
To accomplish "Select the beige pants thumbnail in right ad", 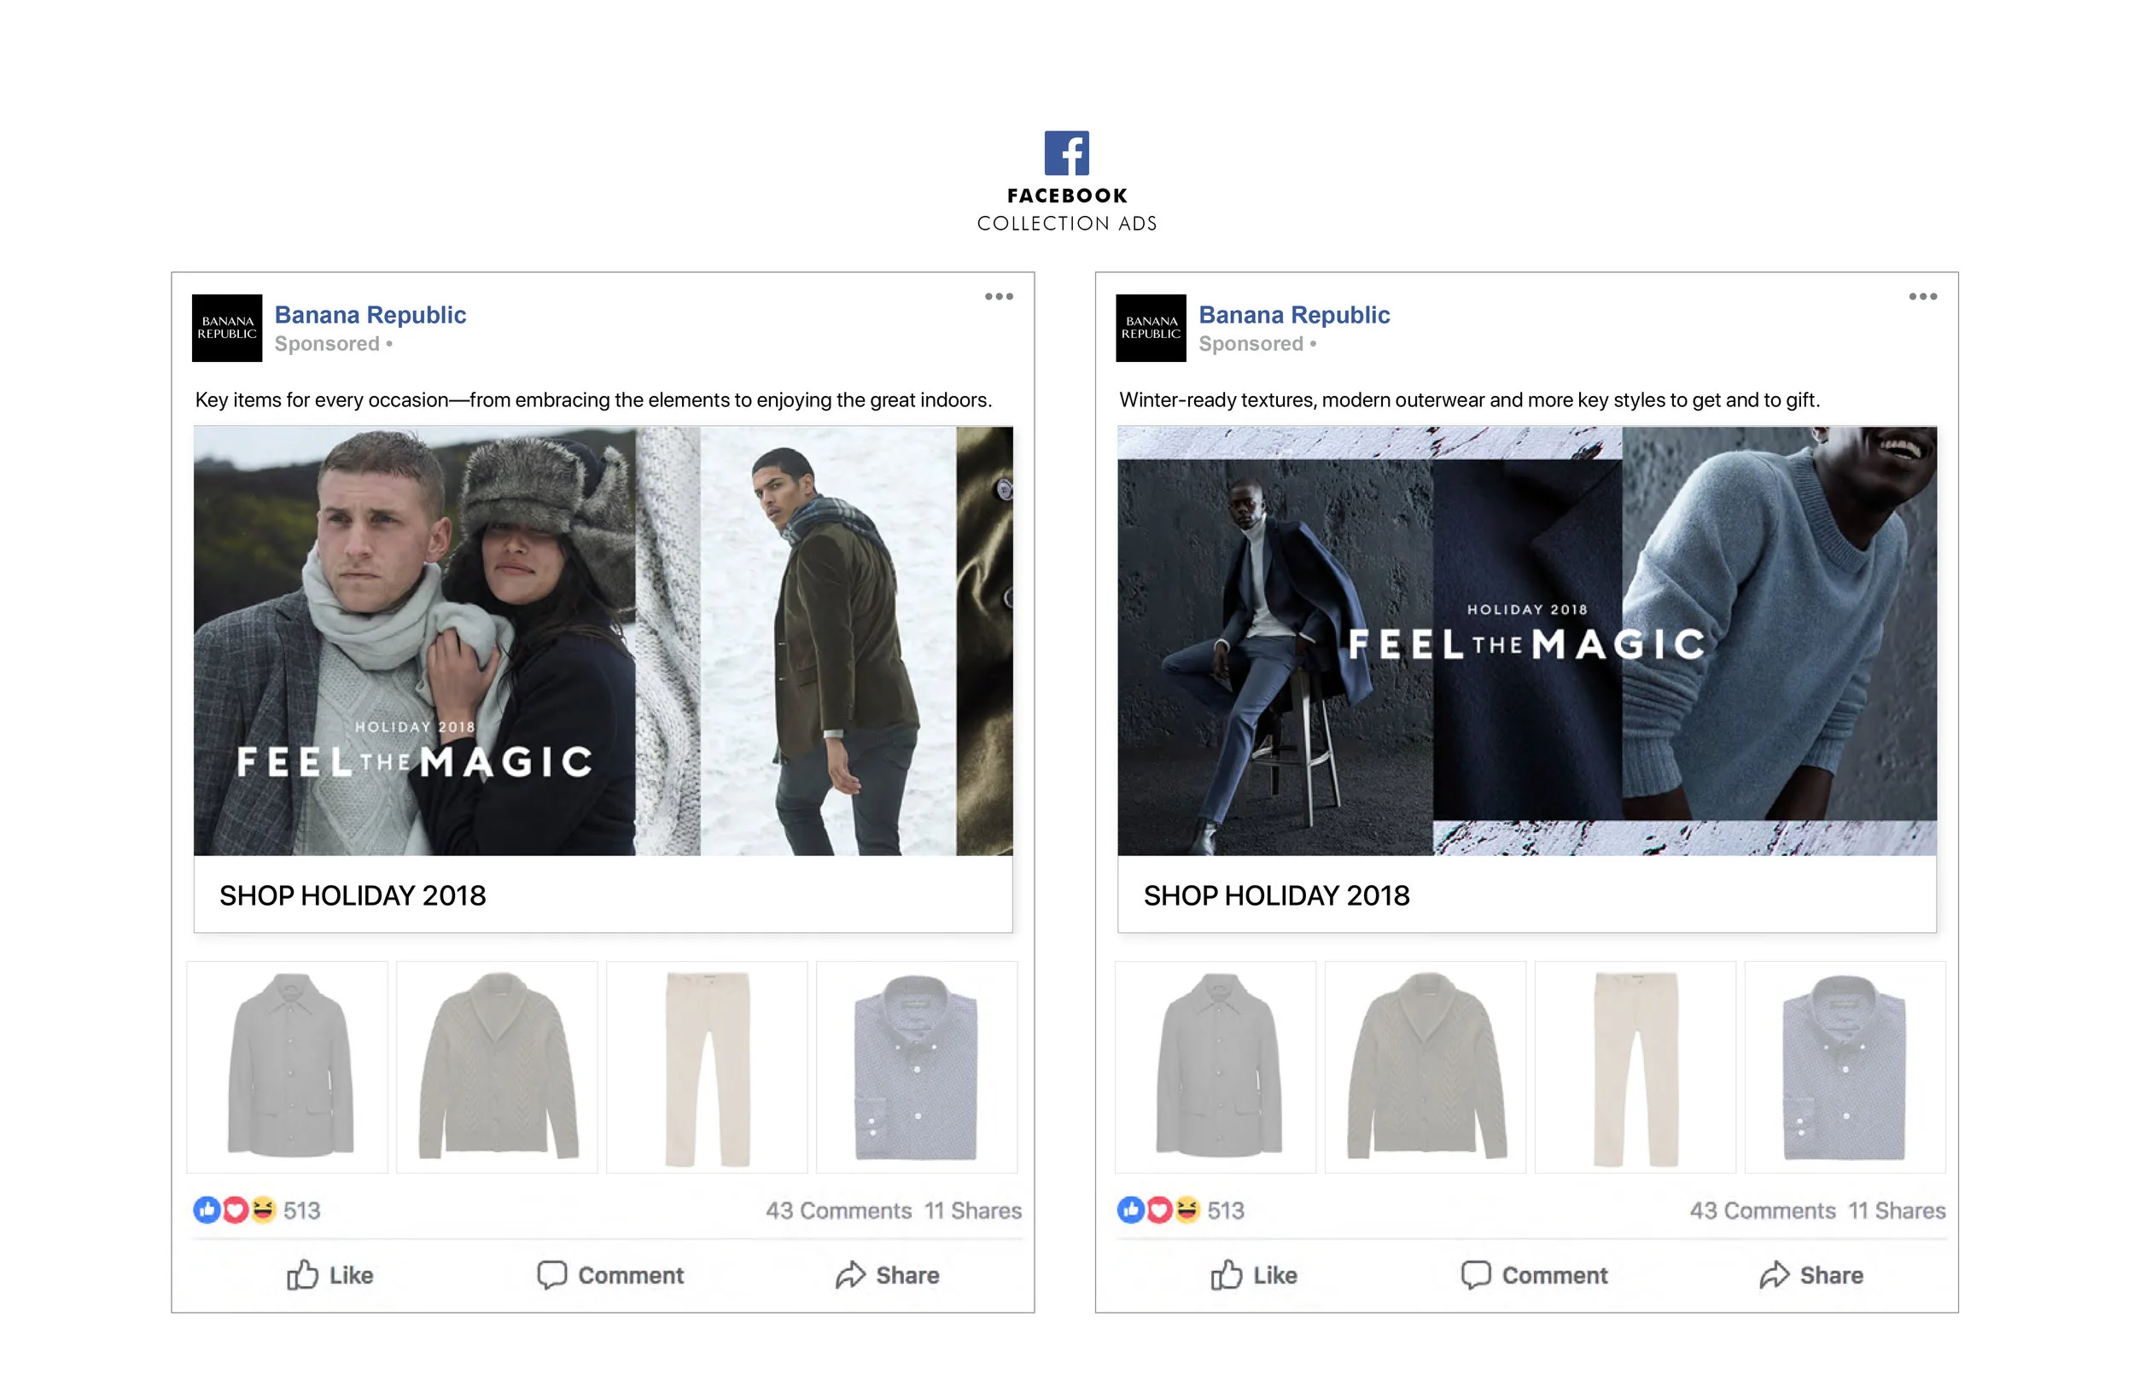I will click(x=1635, y=1066).
